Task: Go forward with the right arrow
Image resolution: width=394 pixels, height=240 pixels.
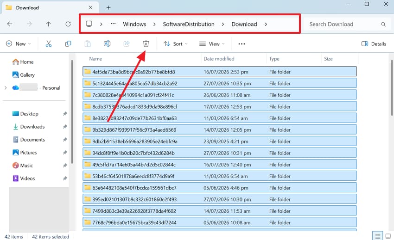Action: (29, 24)
